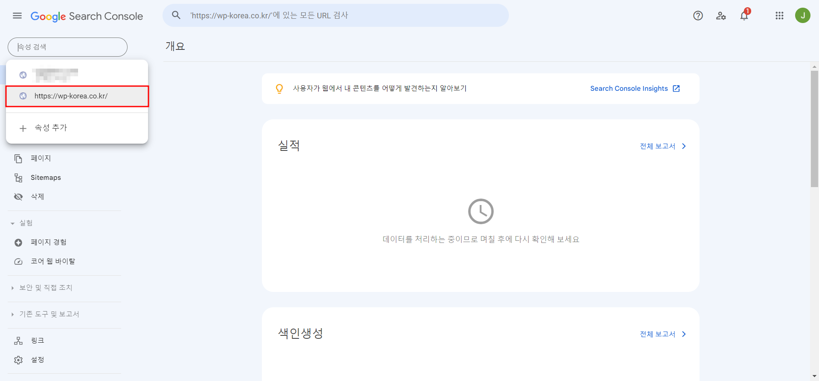Image resolution: width=819 pixels, height=381 pixels.
Task: Click the 페이지 pages icon
Action: [x=18, y=159]
